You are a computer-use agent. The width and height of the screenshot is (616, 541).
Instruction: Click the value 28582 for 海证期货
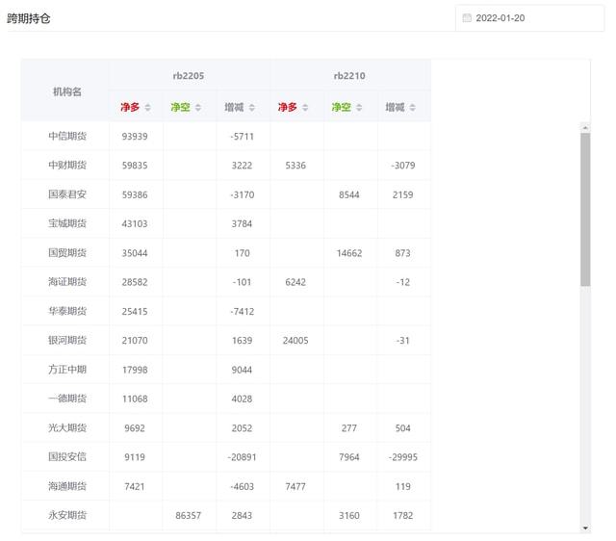click(135, 282)
